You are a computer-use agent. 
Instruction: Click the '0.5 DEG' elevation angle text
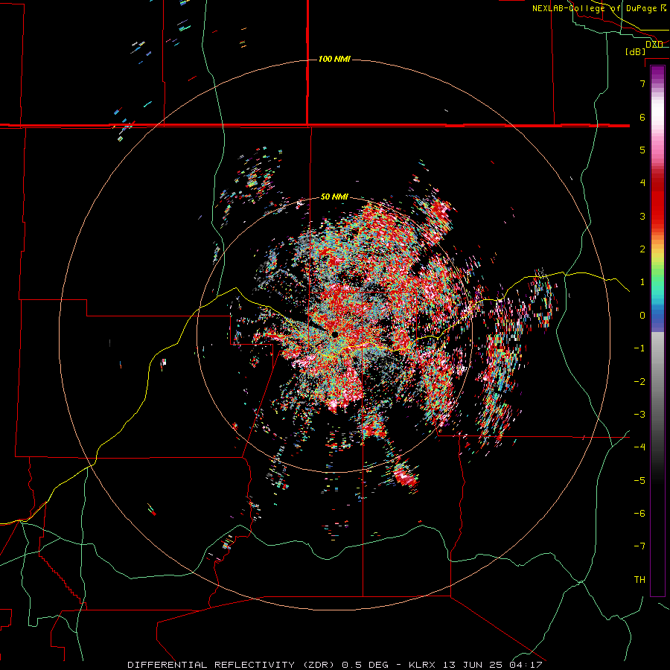pos(365,665)
